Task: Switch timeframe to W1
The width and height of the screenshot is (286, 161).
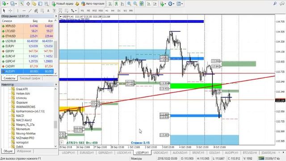Action: [125, 11]
